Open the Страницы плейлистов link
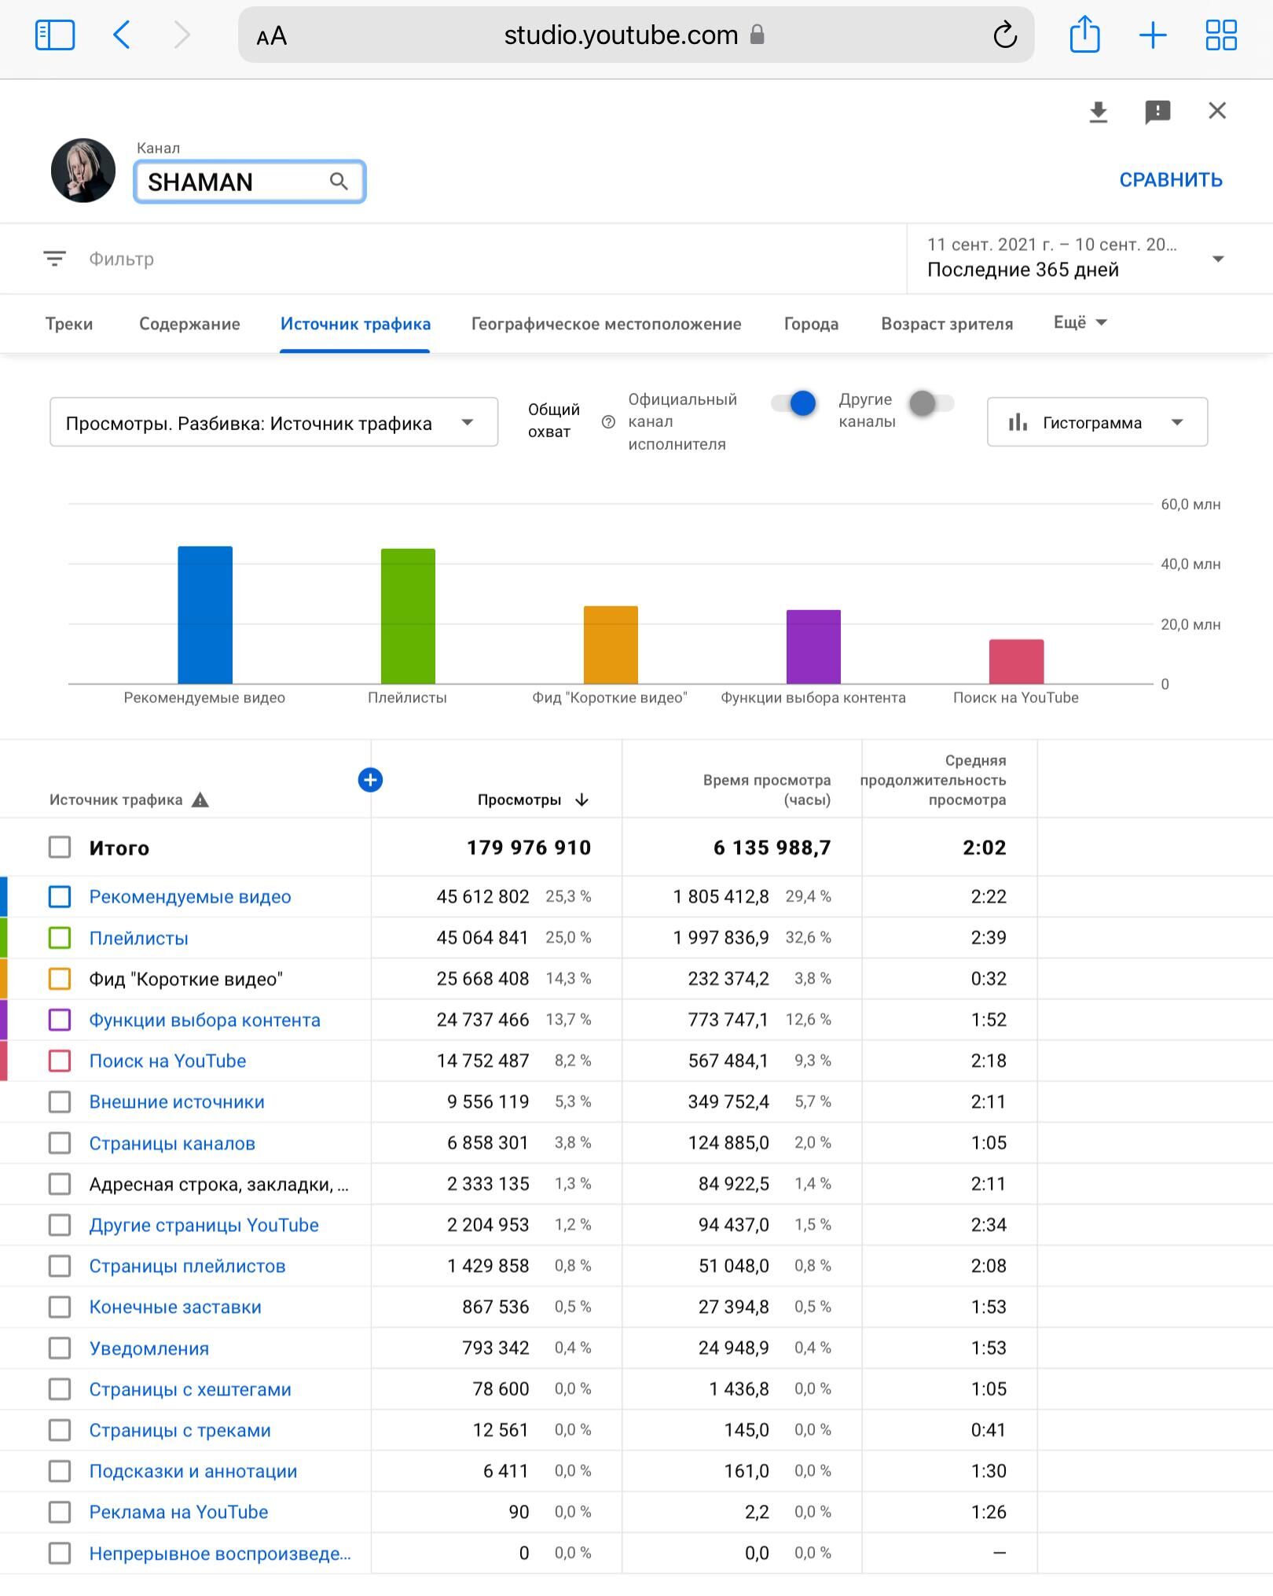Screen dimensions: 1273x1596 187,1266
